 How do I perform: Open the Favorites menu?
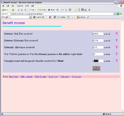20,6
